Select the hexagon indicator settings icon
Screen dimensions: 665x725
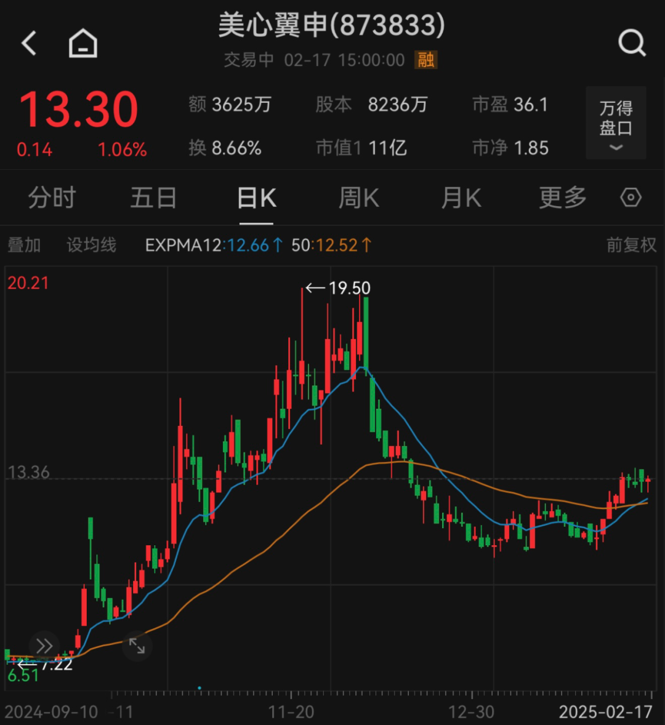(630, 198)
